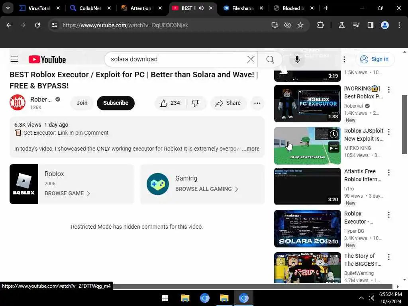Viewport: 408px width, 306px height.
Task: Open the Roberval channel avatar
Action: tap(18, 102)
